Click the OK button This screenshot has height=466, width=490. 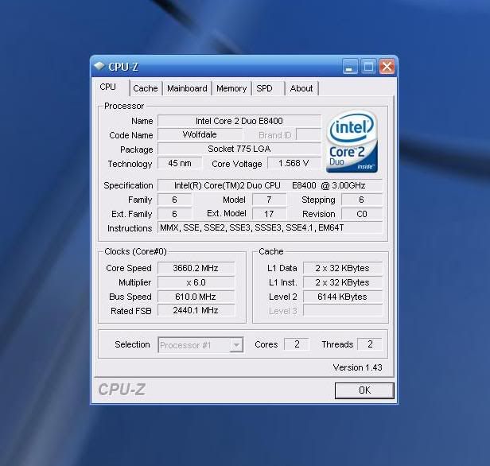coord(364,390)
